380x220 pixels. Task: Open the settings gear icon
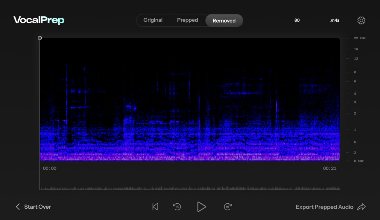(x=361, y=20)
